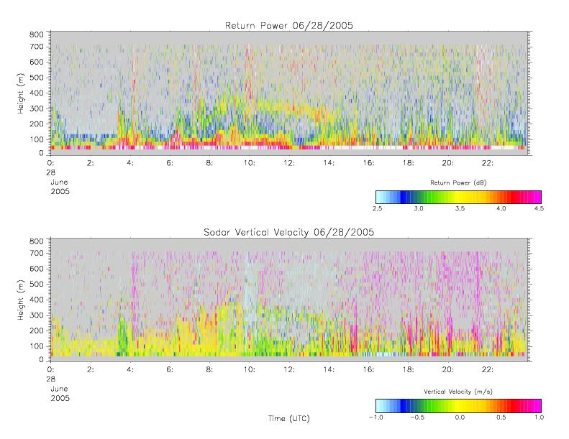Image resolution: width=569 pixels, height=439 pixels.
Task: Click the Return Power color scale bar
Action: click(x=458, y=197)
